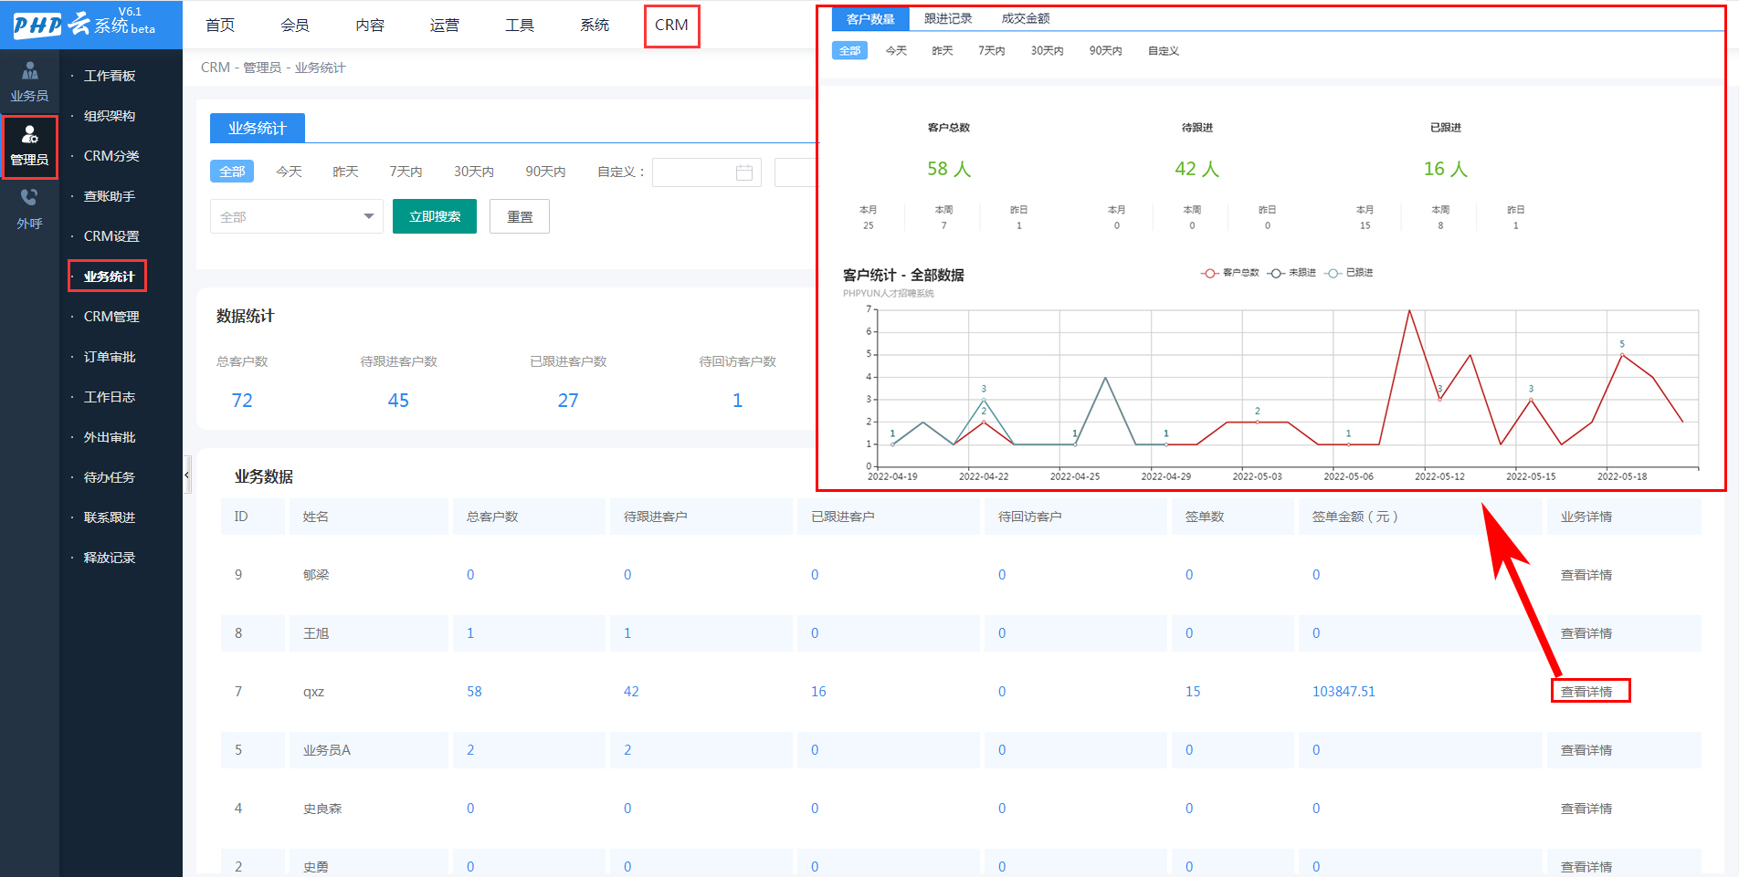Go to 释放记录 in the sidebar

[110, 558]
